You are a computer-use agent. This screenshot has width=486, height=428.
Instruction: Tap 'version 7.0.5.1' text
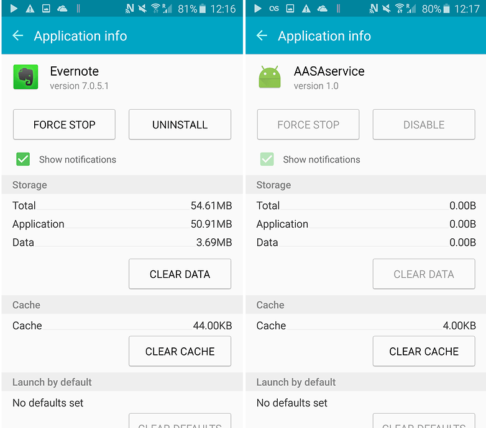click(80, 86)
